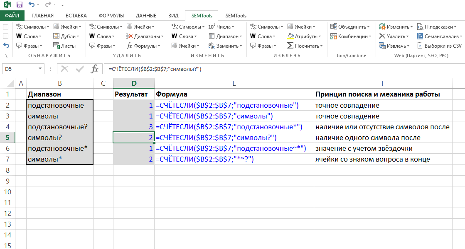Click the Листы button

pos(65,46)
